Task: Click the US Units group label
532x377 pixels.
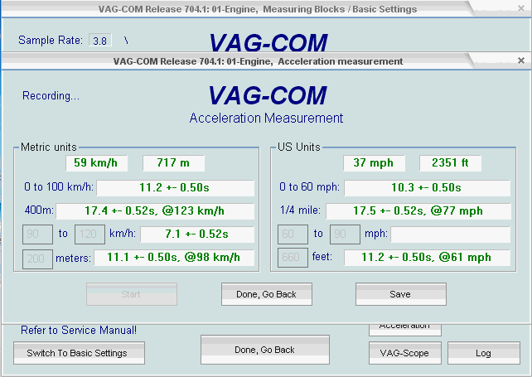Action: 299,147
